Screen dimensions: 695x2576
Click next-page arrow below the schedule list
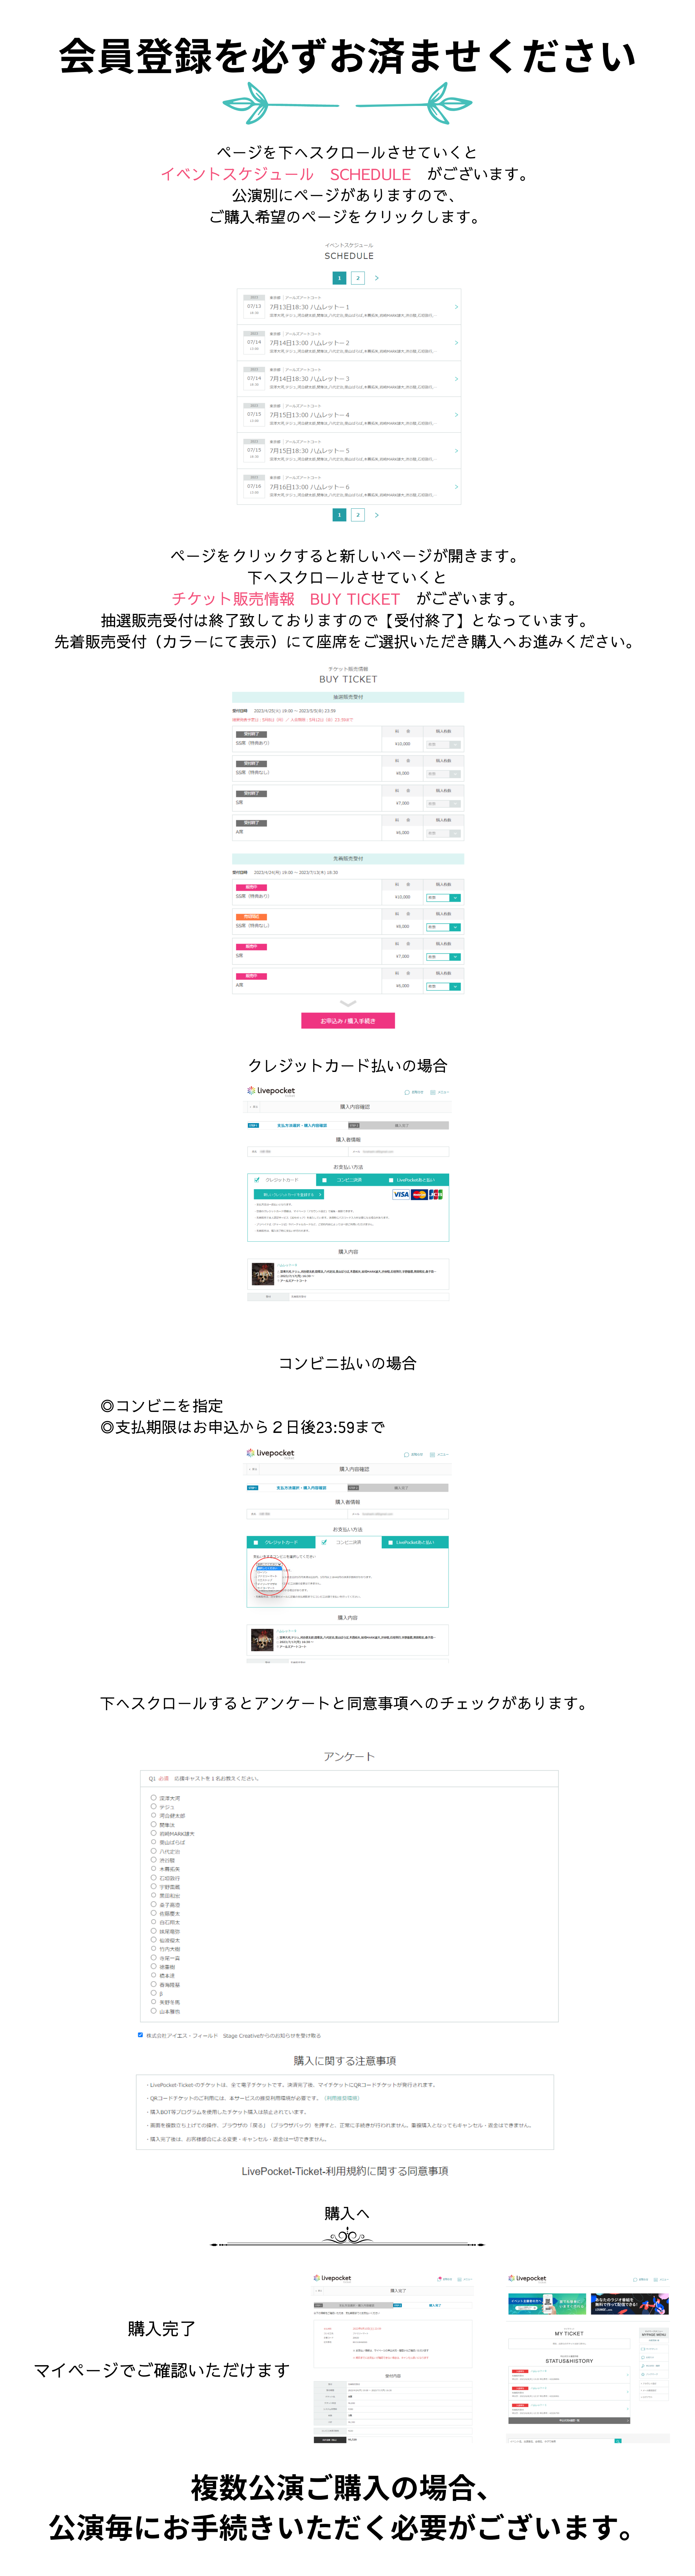pyautogui.click(x=376, y=515)
